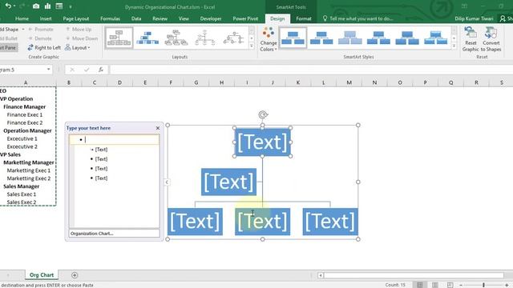Select column M header

point(349,82)
